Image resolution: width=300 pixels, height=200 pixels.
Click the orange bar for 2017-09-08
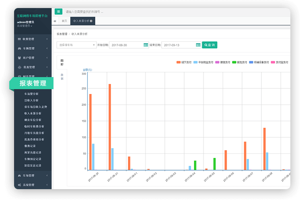click(x=265, y=149)
